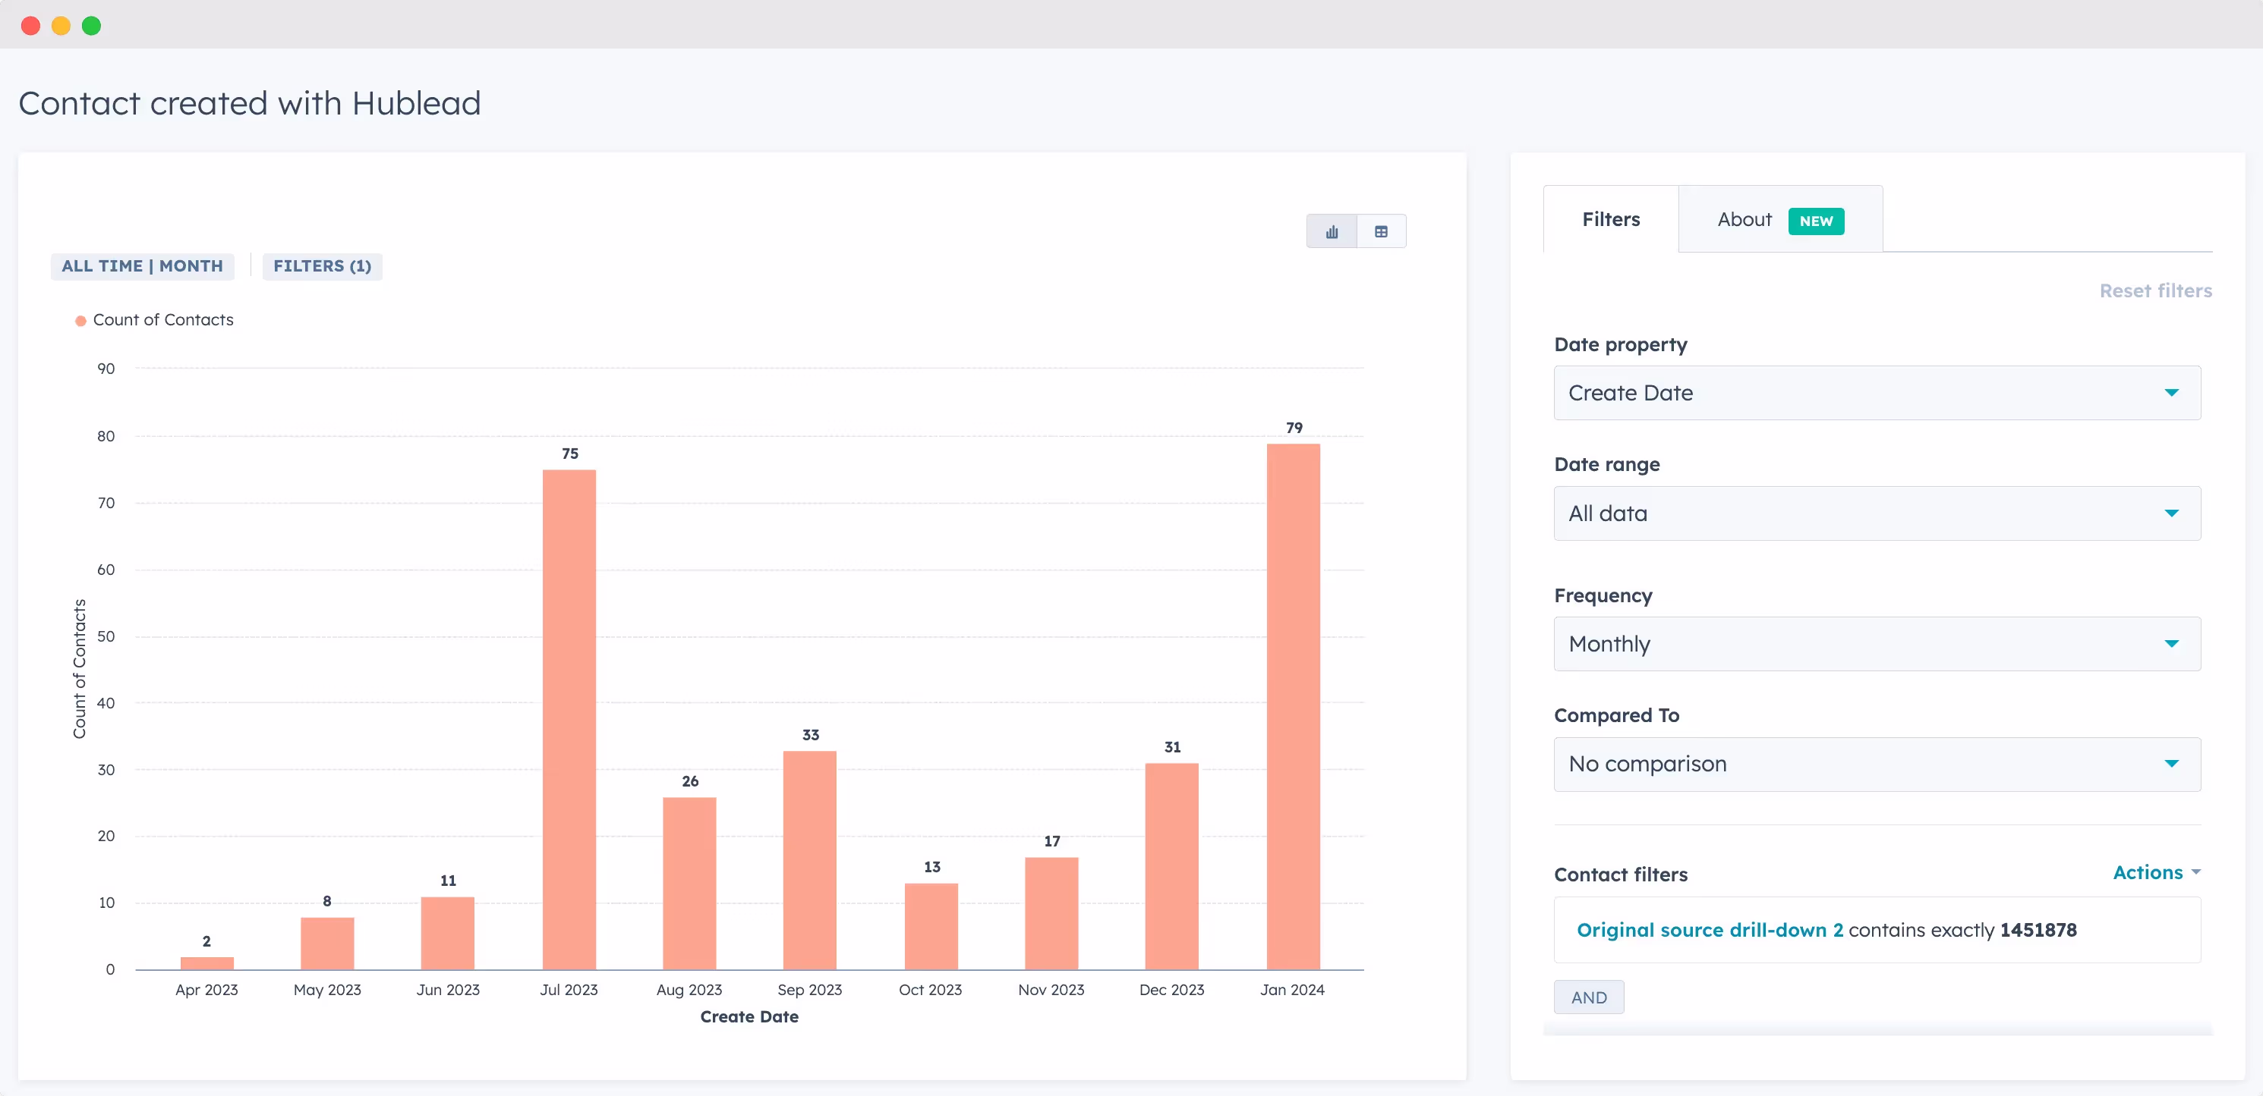Viewport: 2263px width, 1096px height.
Task: Click the Jan 2024 bar with 79
Action: coord(1293,706)
